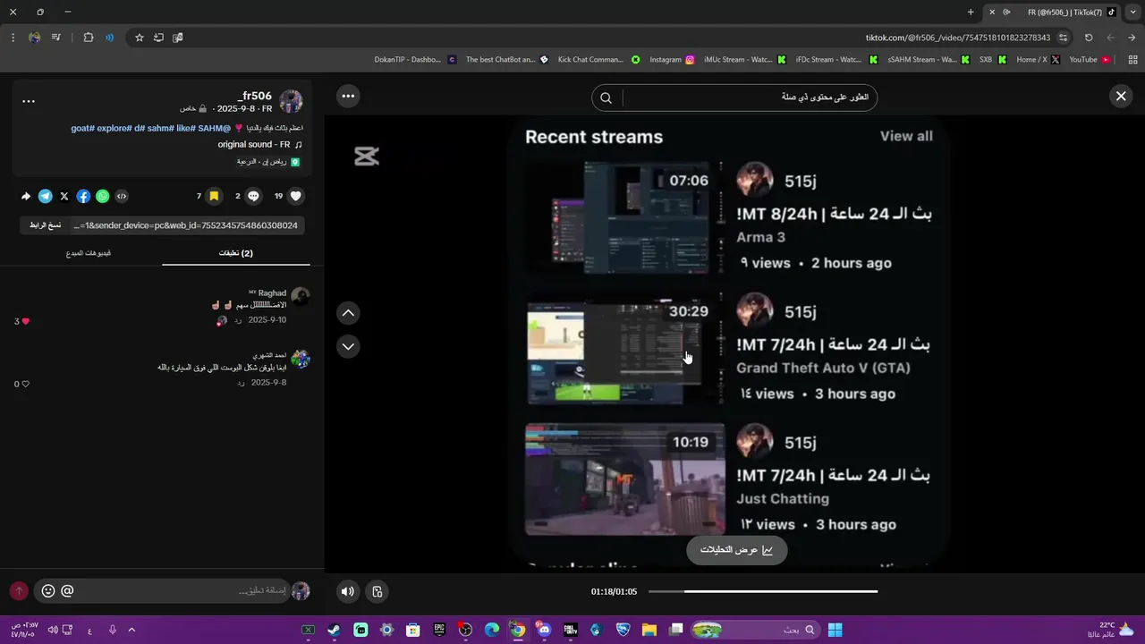Open the رياض location tag
The height and width of the screenshot is (644, 1145).
pyautogui.click(x=267, y=162)
